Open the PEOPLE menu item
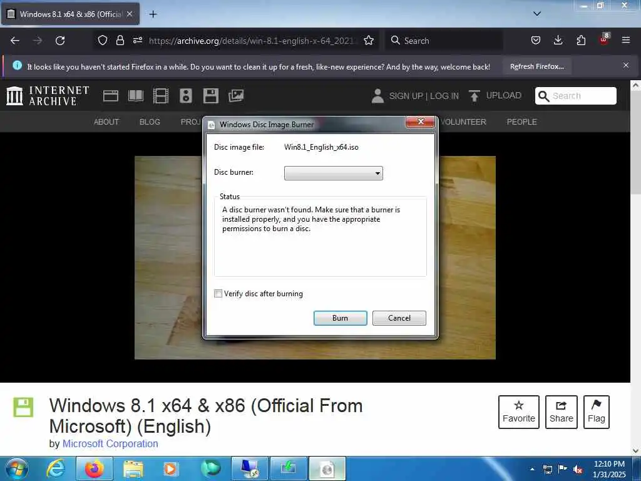641x481 pixels. pos(521,122)
